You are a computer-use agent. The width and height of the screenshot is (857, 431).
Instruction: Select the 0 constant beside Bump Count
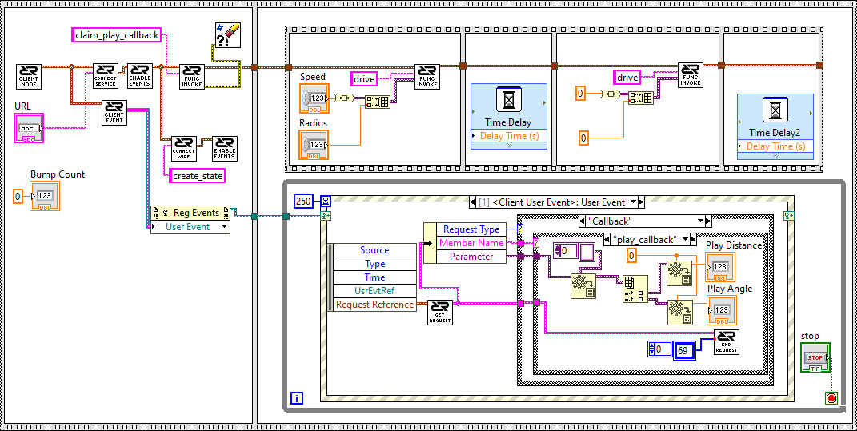[x=18, y=196]
